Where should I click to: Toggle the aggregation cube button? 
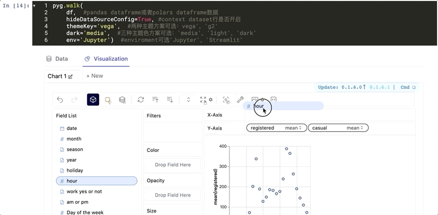93,100
